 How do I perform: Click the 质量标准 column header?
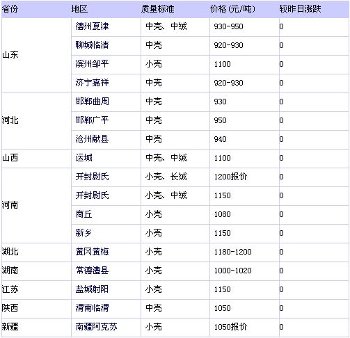(x=157, y=9)
